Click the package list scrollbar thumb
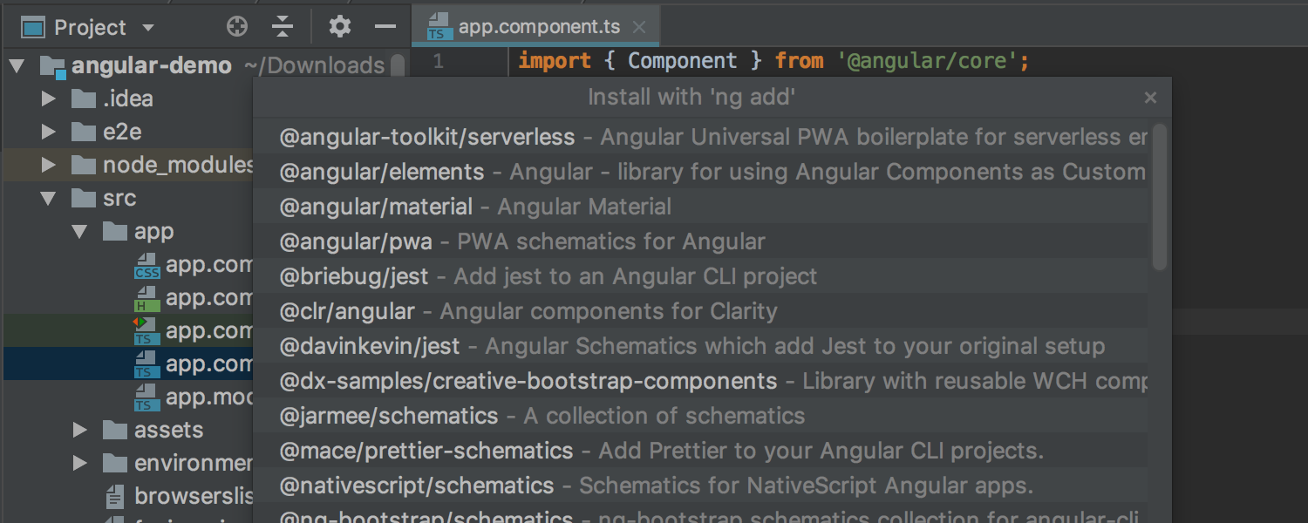The width and height of the screenshot is (1308, 523). tap(1159, 197)
